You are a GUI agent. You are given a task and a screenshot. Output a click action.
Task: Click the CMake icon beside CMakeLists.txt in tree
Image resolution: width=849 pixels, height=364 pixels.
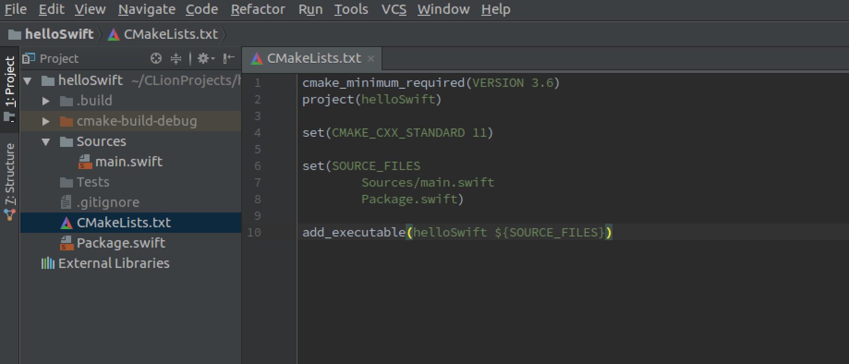coord(67,223)
